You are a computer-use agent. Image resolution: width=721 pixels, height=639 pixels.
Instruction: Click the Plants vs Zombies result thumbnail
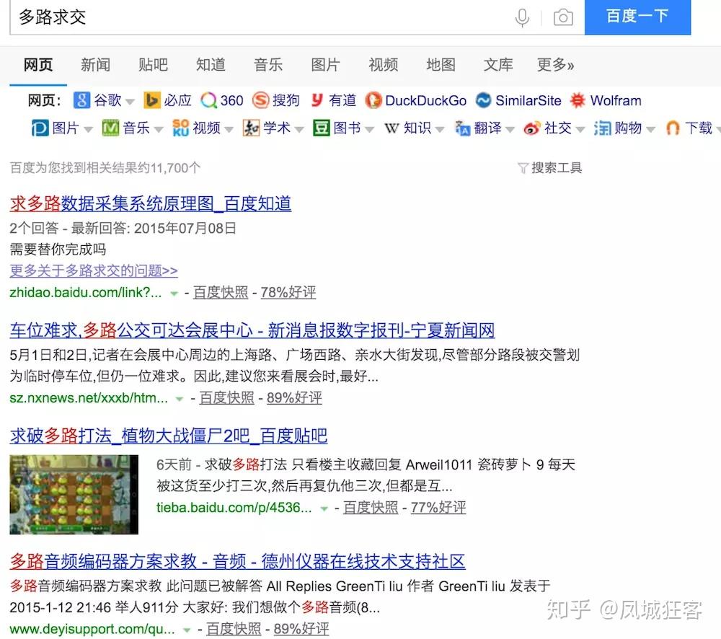74,494
